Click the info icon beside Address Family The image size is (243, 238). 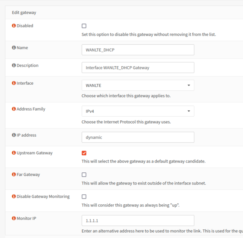pos(14,109)
